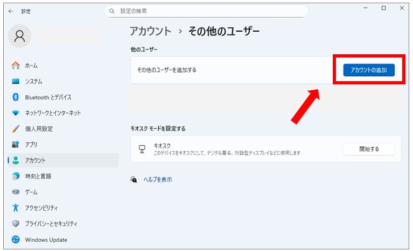Click the 開始する kiosk button

[369, 149]
